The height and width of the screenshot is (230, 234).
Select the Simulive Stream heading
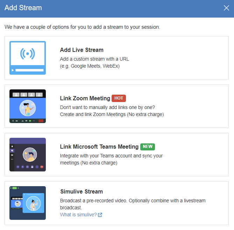(81, 191)
